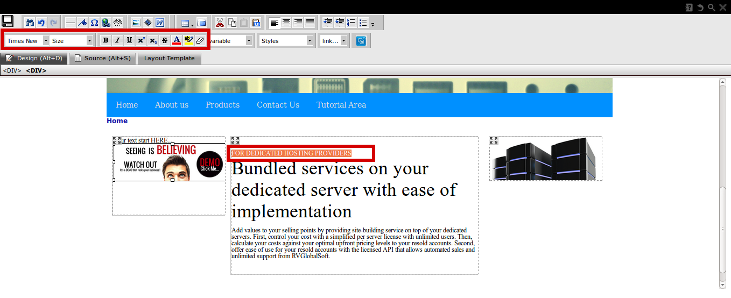Screen dimensions: 731x298
Task: Open the Times New font dropdown
Action: click(x=27, y=40)
